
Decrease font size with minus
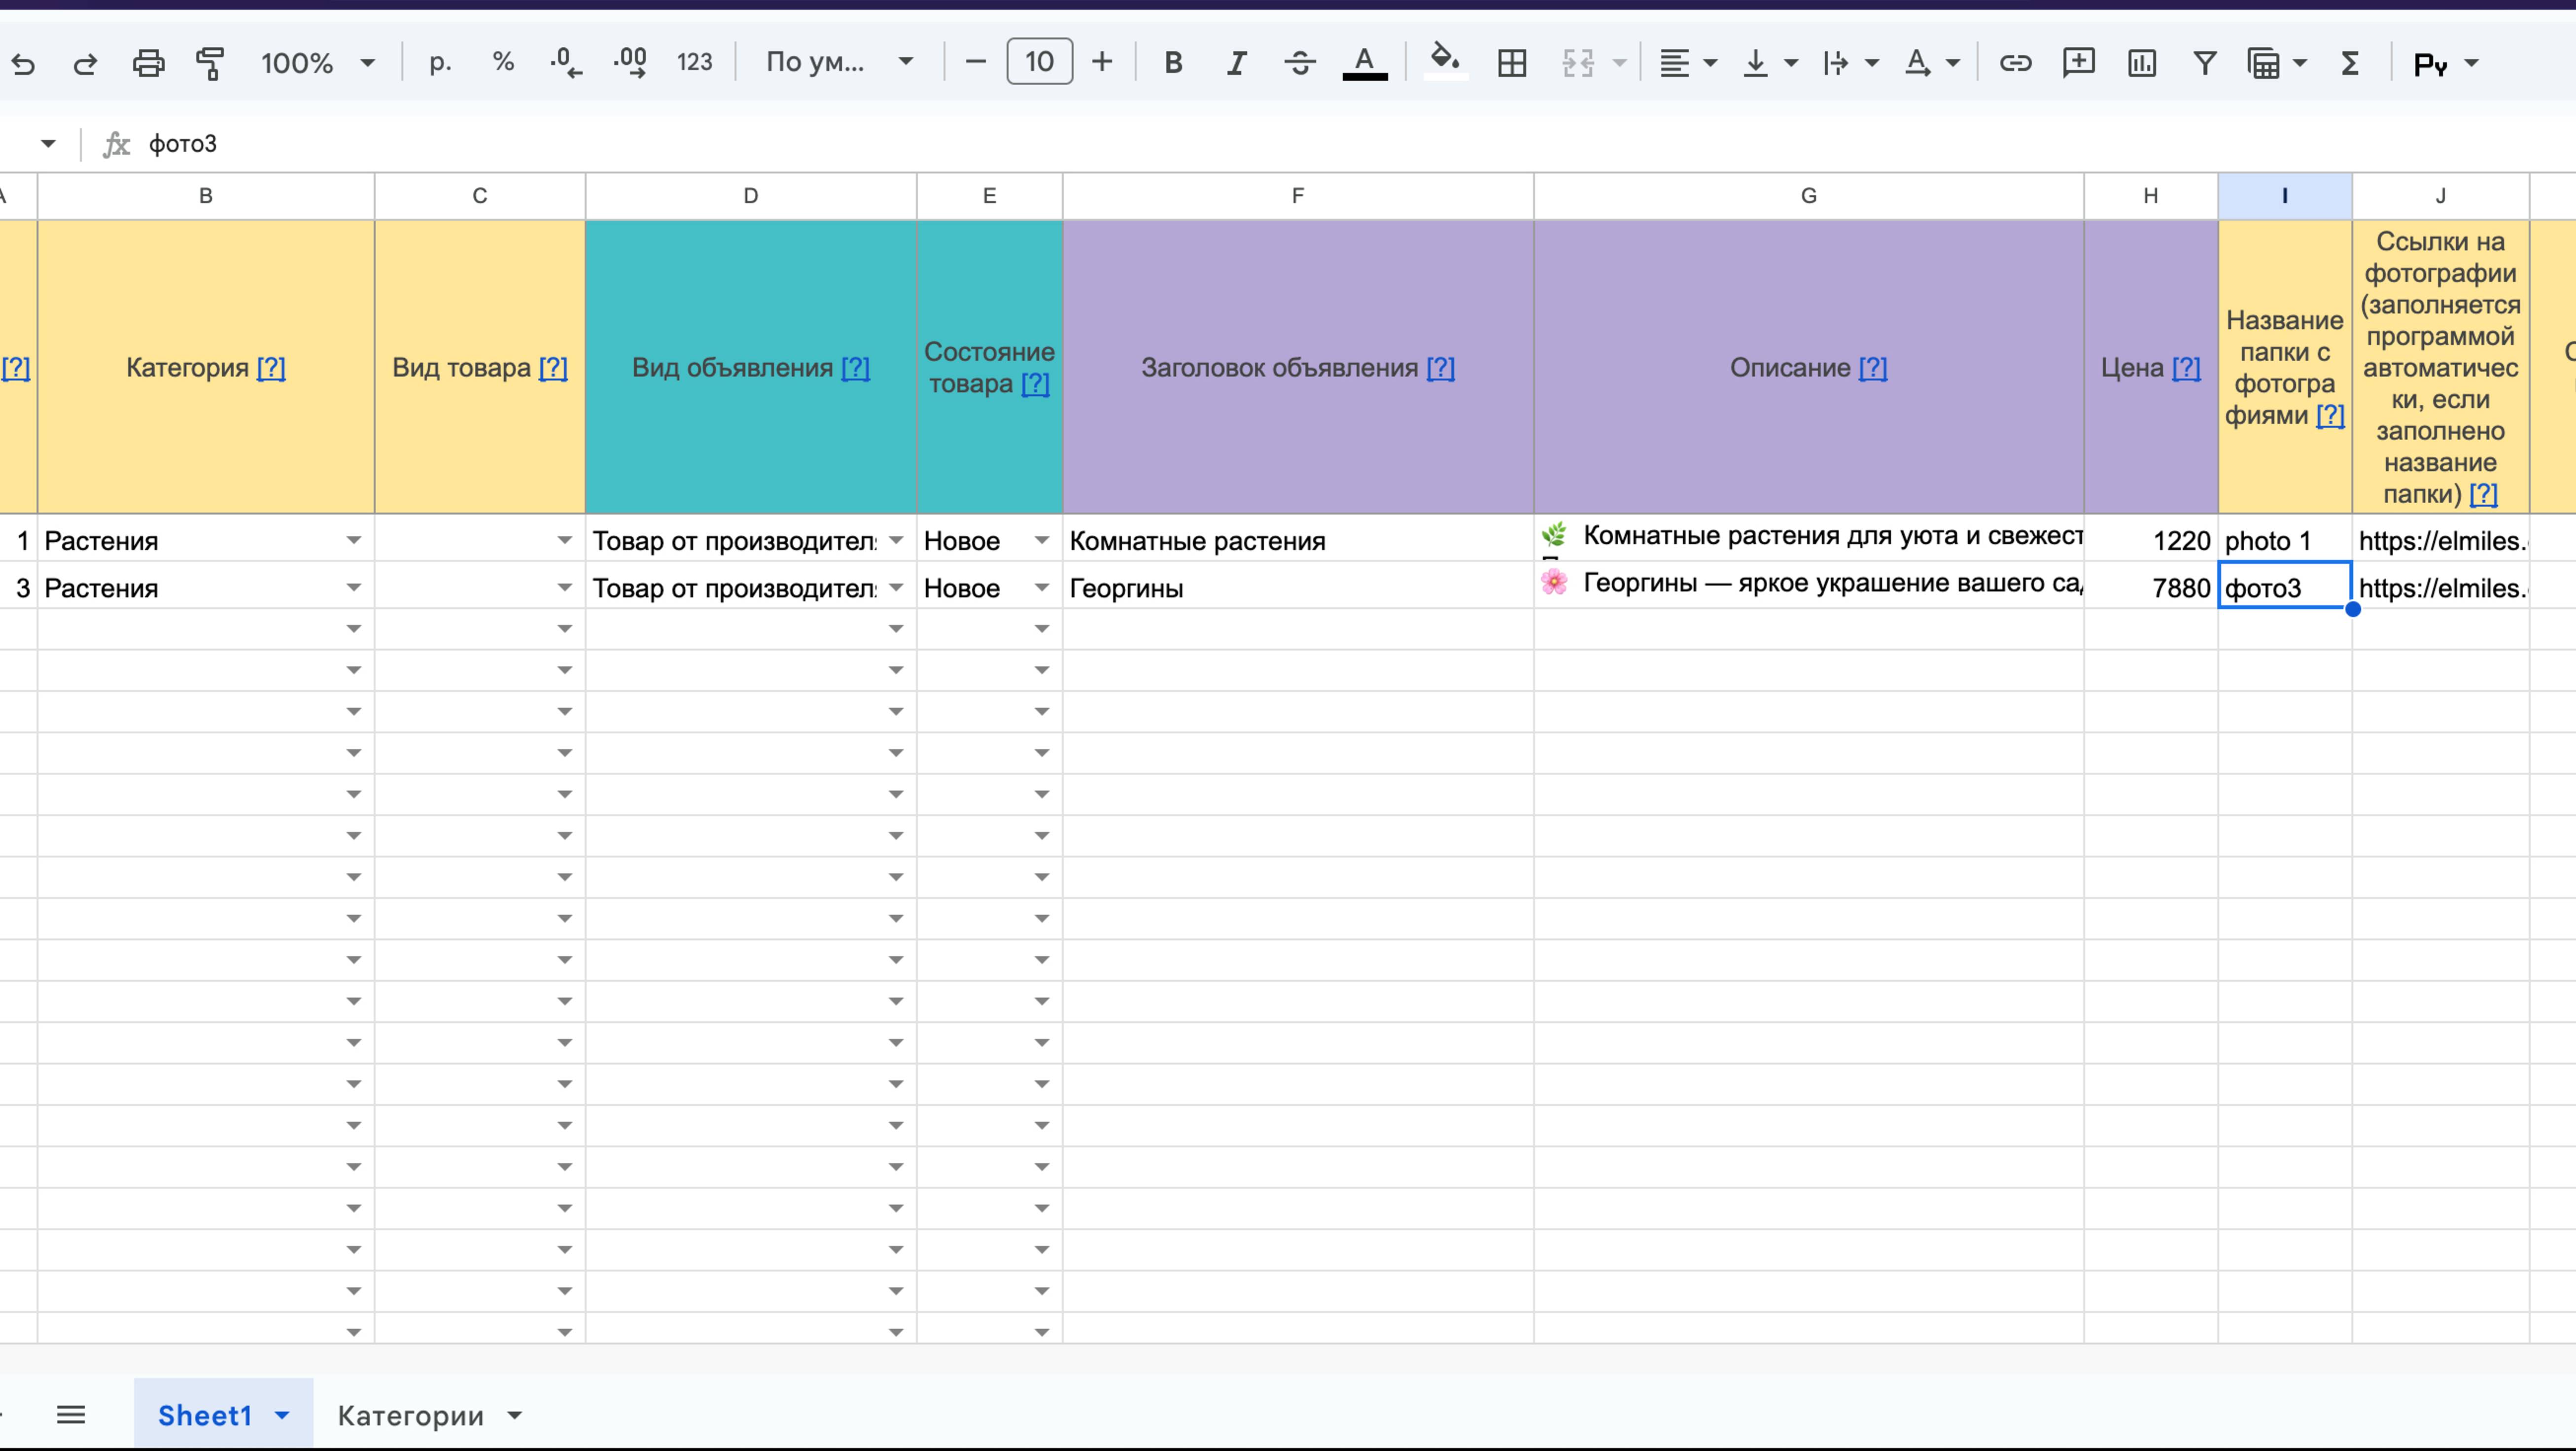[x=975, y=63]
